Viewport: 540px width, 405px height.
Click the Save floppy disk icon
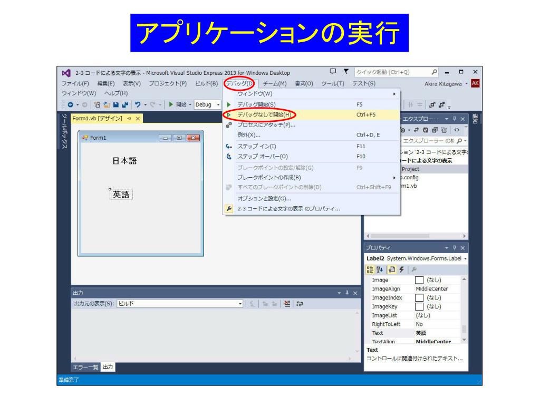pyautogui.click(x=116, y=105)
